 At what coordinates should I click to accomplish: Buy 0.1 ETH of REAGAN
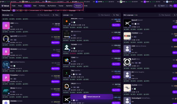[55, 55]
